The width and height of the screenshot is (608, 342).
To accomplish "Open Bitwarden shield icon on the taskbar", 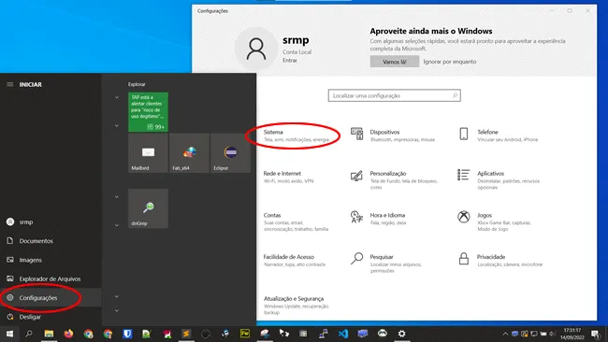I will pos(127,334).
